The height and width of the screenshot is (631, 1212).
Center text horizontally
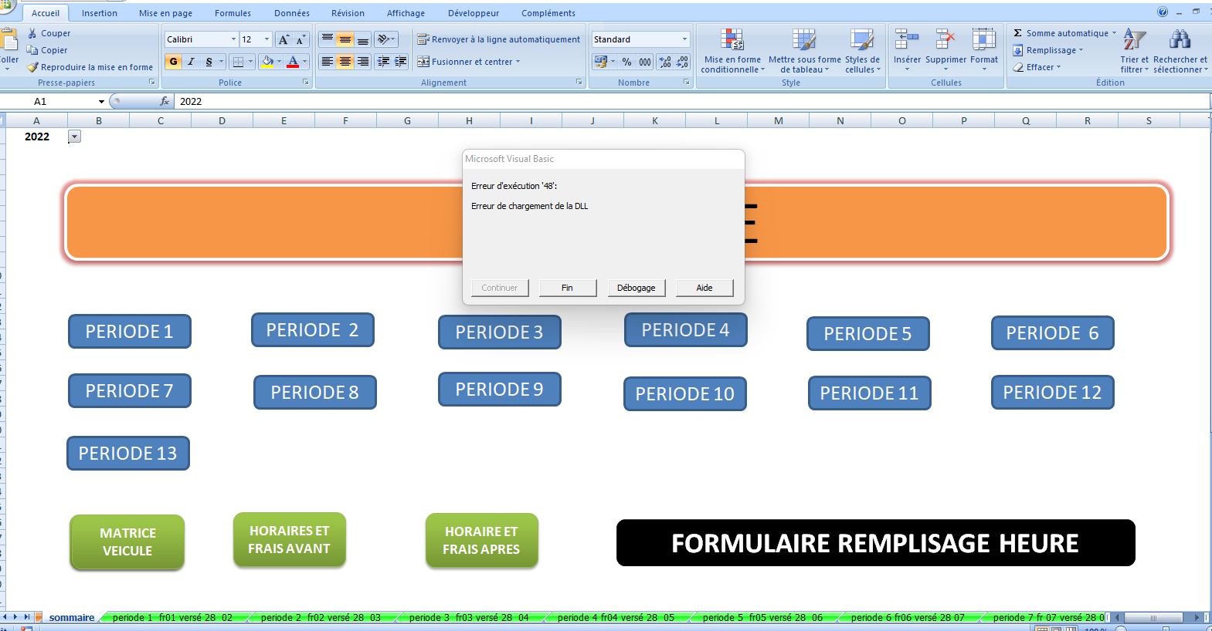coord(345,62)
